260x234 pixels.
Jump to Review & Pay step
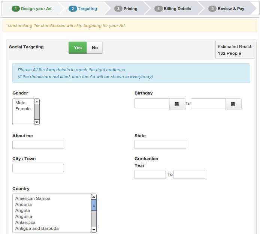(x=227, y=9)
